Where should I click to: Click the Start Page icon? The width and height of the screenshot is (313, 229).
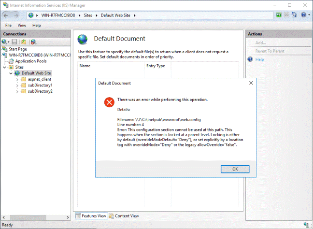5,49
